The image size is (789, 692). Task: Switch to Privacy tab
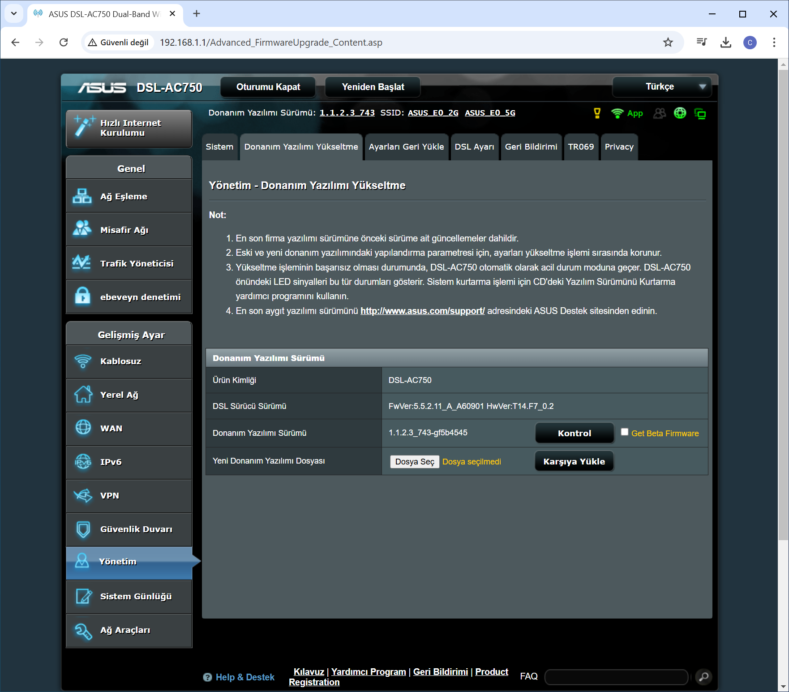[619, 147]
